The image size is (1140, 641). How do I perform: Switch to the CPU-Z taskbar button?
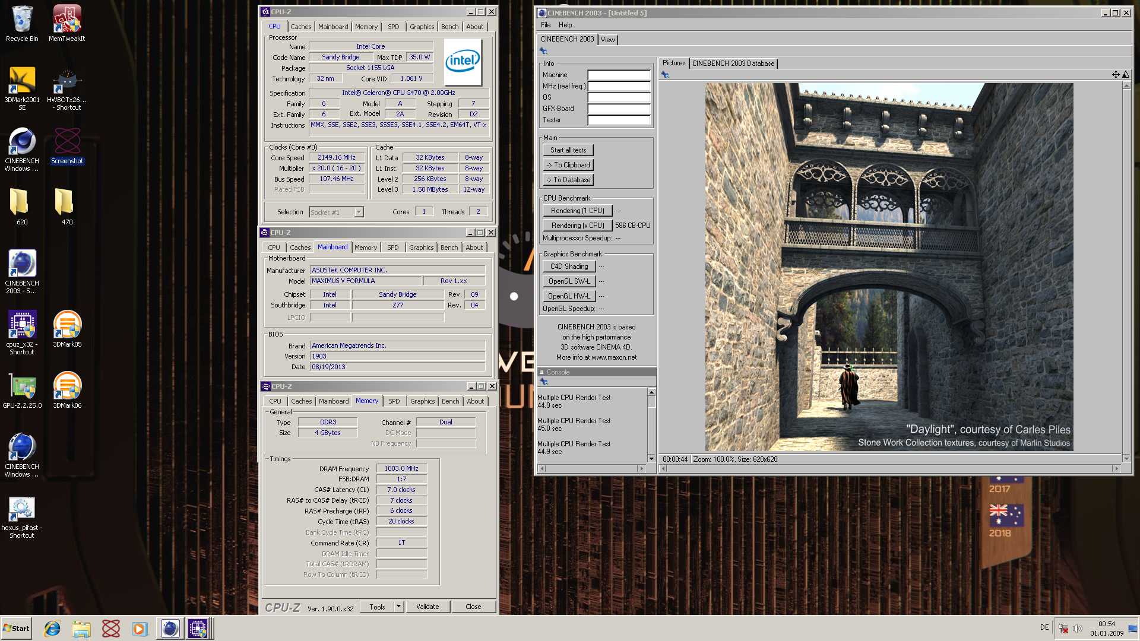coord(198,629)
